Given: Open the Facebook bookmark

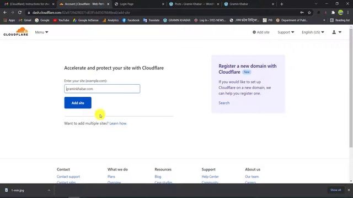Looking at the screenshot, I should coord(131,20).
